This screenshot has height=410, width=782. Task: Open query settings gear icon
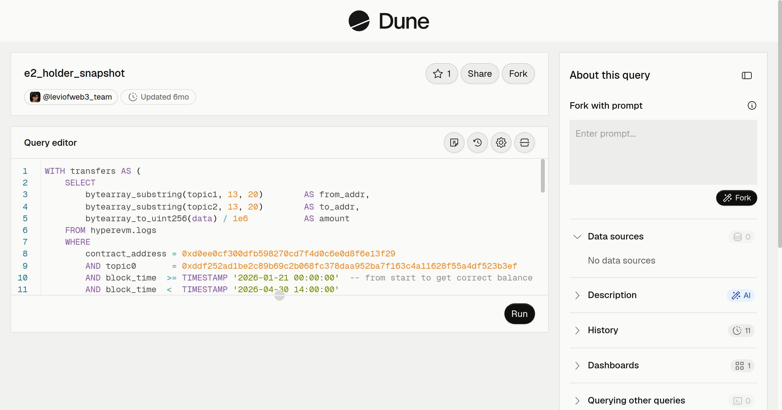pyautogui.click(x=501, y=143)
